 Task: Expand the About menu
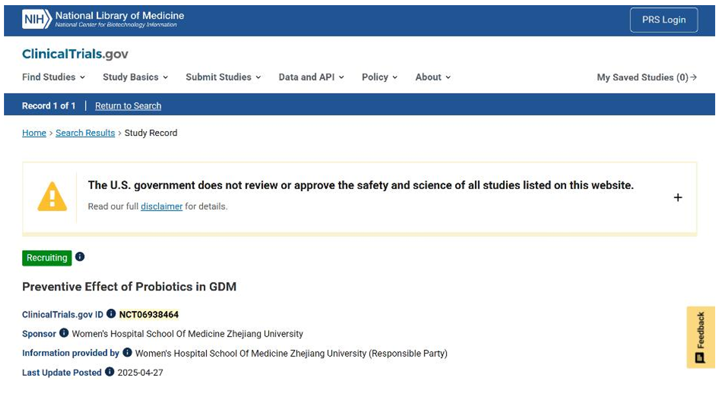[433, 77]
